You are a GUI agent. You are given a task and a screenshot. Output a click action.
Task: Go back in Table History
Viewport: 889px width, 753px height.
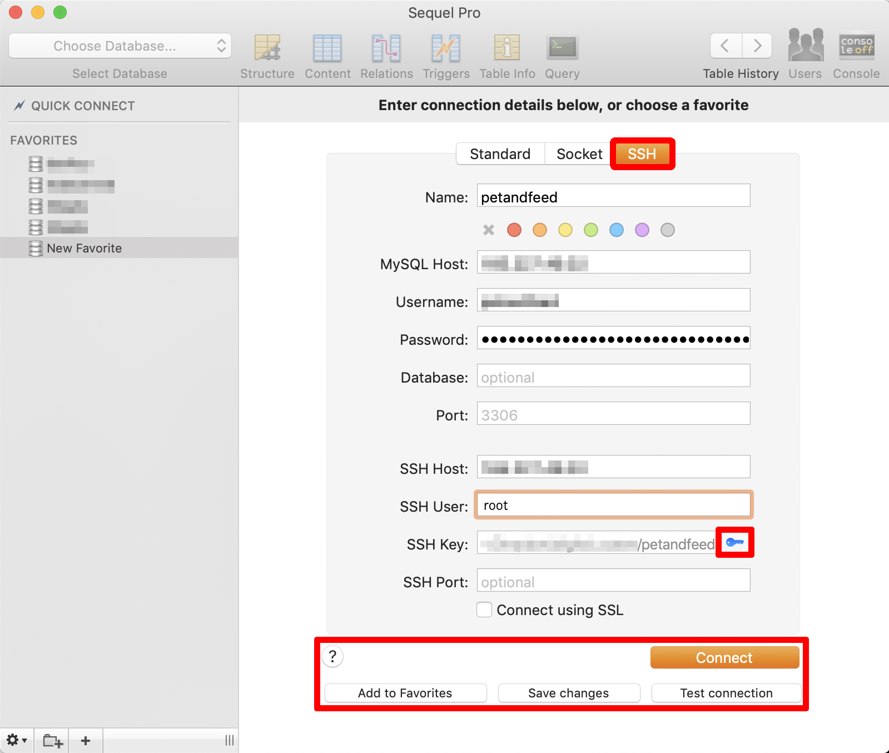[726, 46]
